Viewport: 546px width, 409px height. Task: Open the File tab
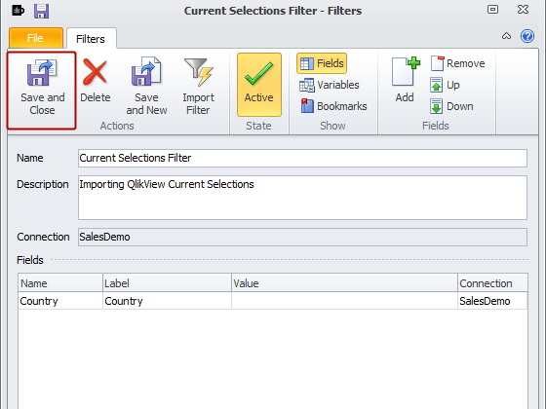coord(36,38)
